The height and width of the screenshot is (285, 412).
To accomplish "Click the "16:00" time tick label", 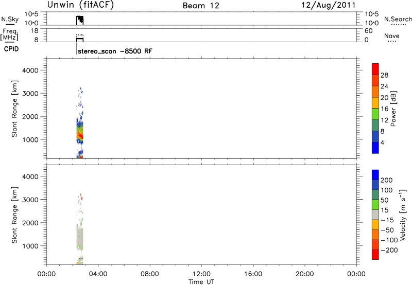I will tap(253, 274).
